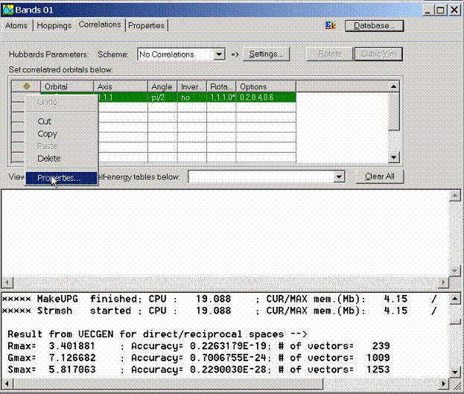This screenshot has width=464, height=394.
Task: Choose Properties... from the context menu
Action: pos(60,179)
